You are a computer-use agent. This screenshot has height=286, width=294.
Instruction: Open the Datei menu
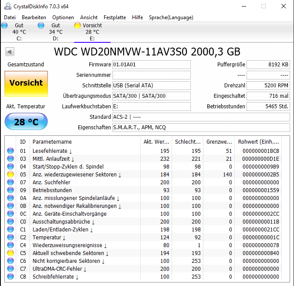pyautogui.click(x=10, y=17)
